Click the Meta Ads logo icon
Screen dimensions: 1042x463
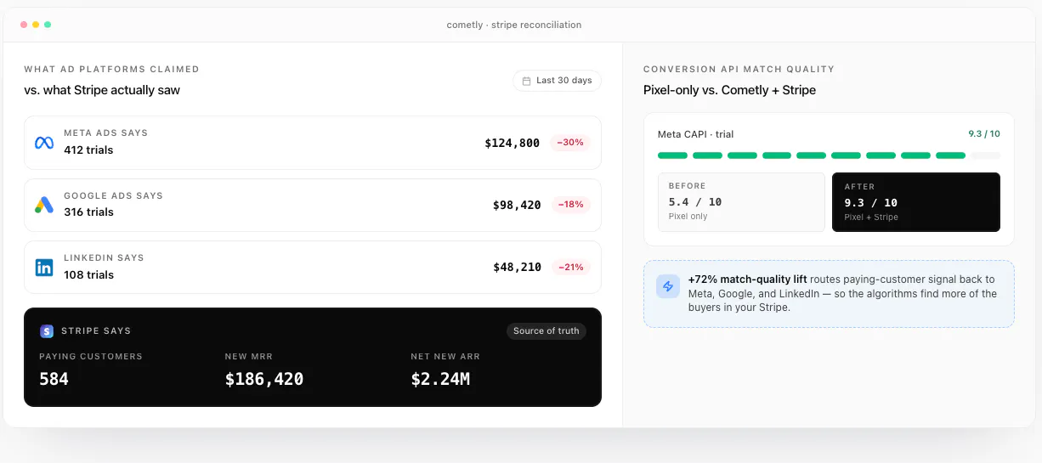tap(44, 143)
